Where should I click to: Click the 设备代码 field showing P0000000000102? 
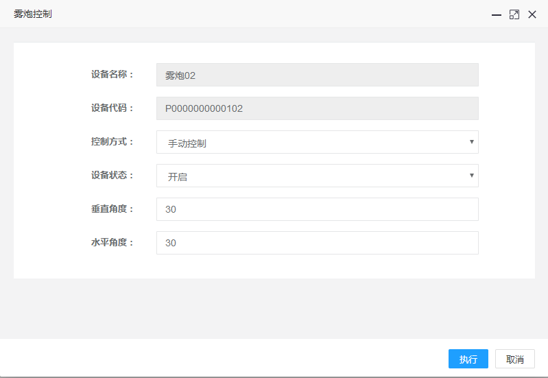point(318,108)
